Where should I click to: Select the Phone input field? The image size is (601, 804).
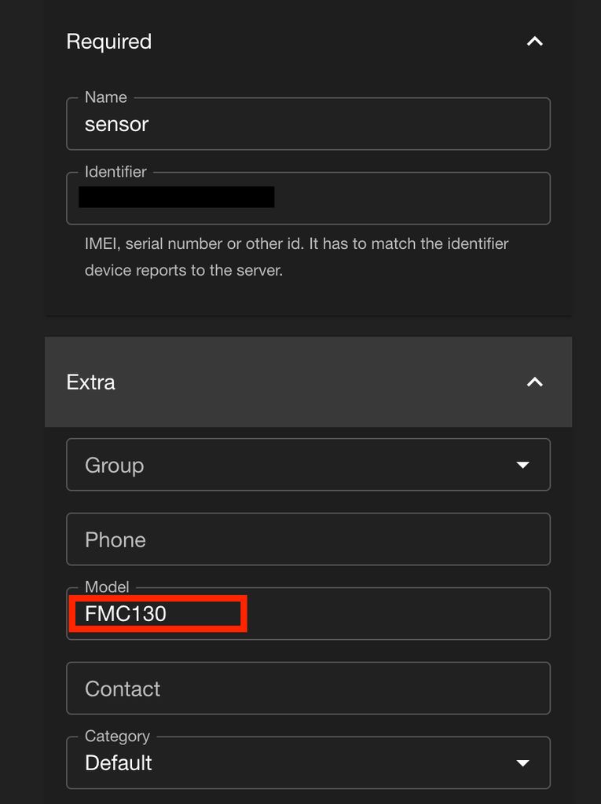[308, 539]
